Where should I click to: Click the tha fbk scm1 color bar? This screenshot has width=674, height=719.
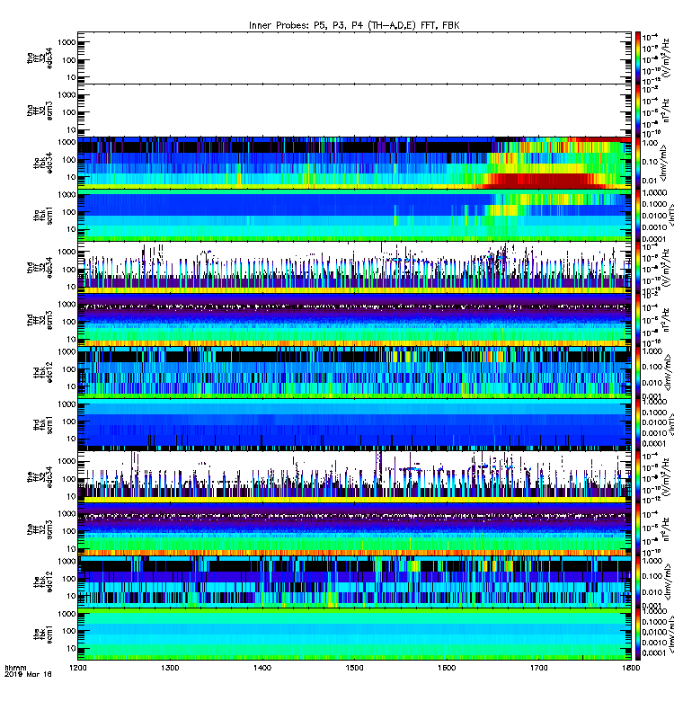point(637,215)
